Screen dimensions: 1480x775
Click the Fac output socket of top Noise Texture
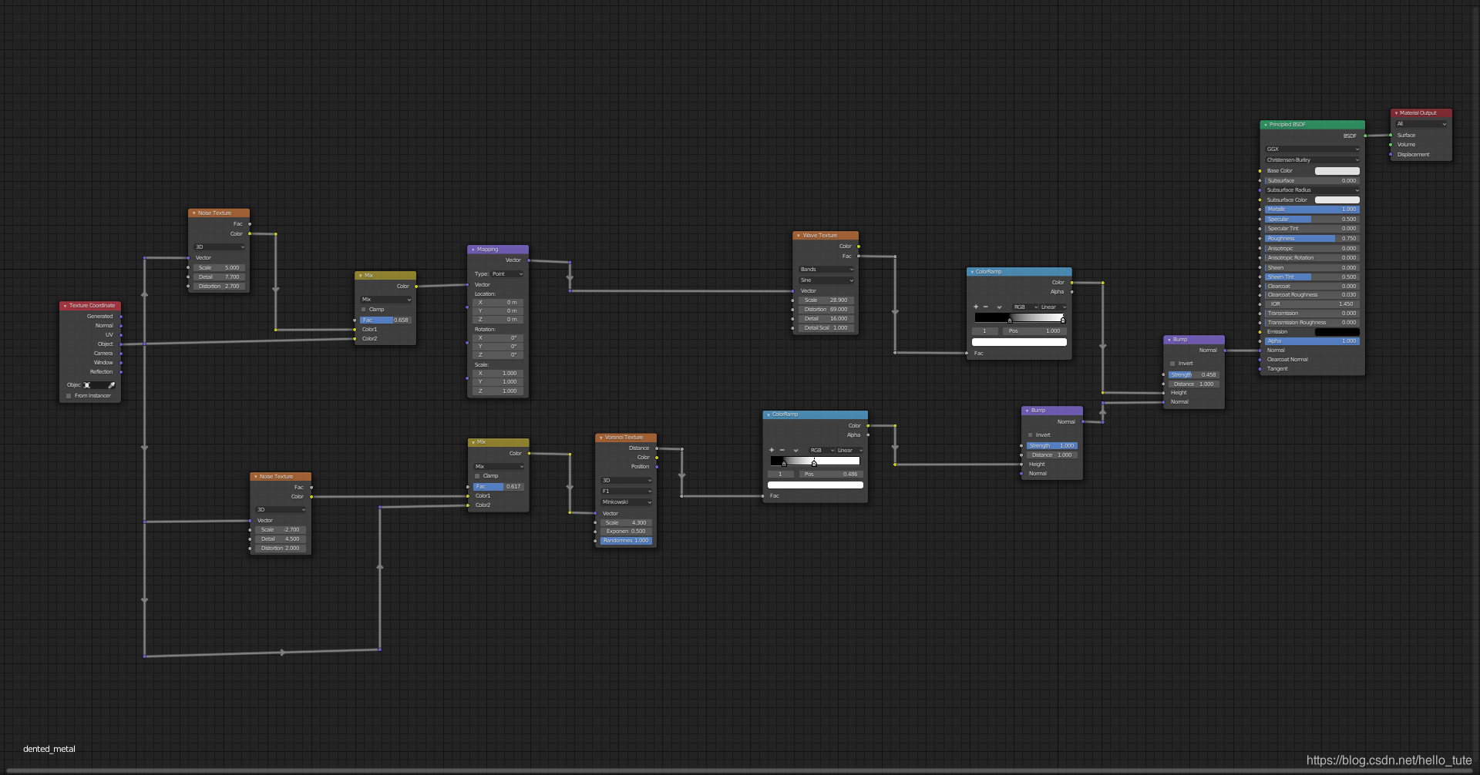point(250,224)
